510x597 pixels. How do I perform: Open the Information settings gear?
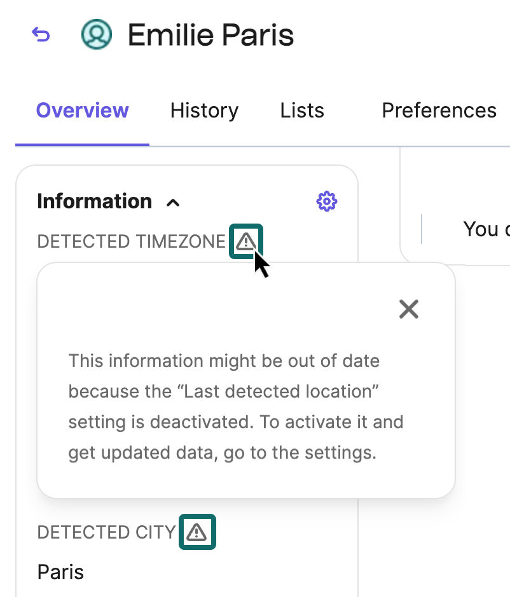click(x=327, y=201)
